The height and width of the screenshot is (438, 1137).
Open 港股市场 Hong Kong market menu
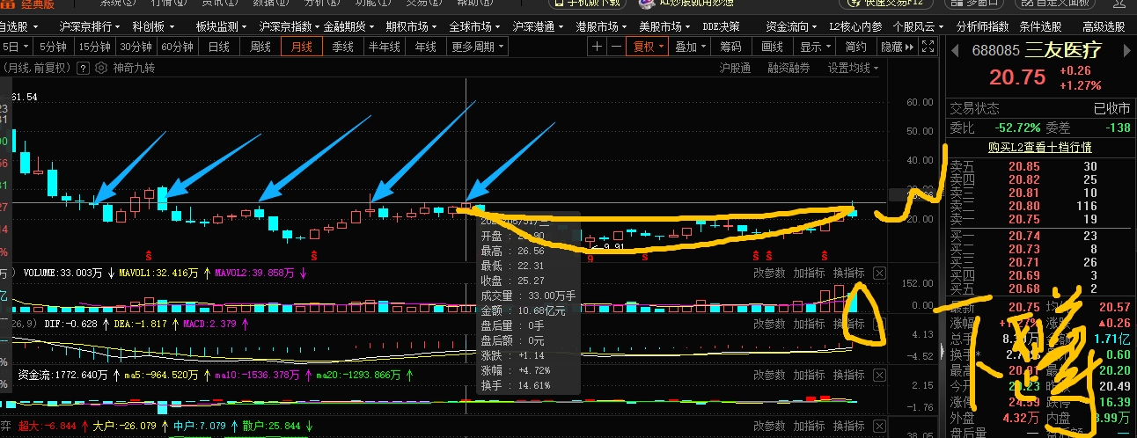(602, 27)
